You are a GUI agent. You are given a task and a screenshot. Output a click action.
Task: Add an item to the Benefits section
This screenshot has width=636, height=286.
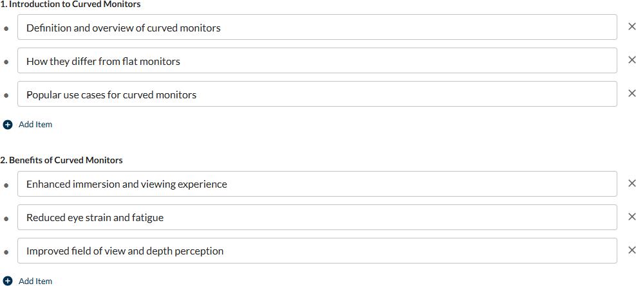tap(35, 281)
